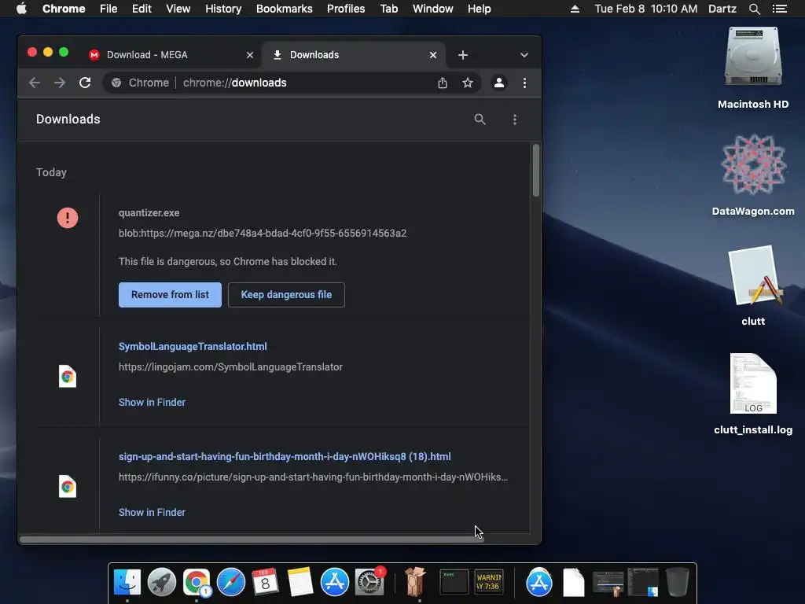Open the Chrome profile avatar button

coord(498,83)
